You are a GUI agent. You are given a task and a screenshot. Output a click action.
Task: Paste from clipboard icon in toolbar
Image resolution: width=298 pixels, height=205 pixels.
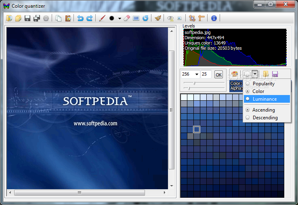tap(68, 18)
